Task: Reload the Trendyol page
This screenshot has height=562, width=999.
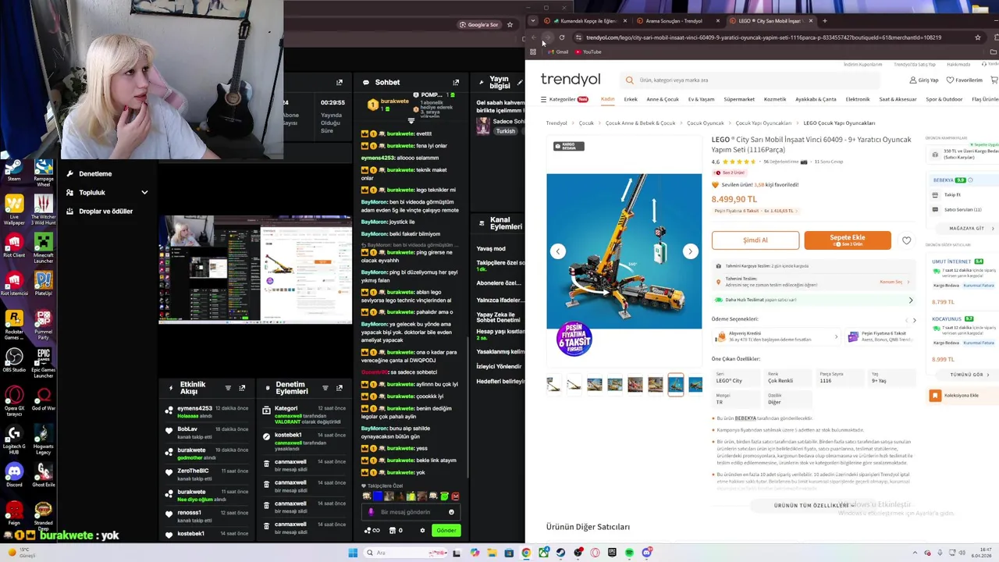Action: [562, 37]
